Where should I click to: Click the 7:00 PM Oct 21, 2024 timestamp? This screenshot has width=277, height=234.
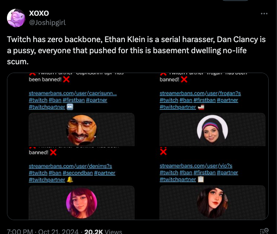[43, 232]
